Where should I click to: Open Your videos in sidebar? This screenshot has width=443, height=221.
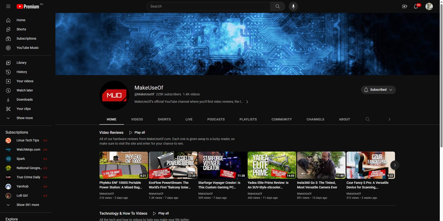pyautogui.click(x=27, y=81)
